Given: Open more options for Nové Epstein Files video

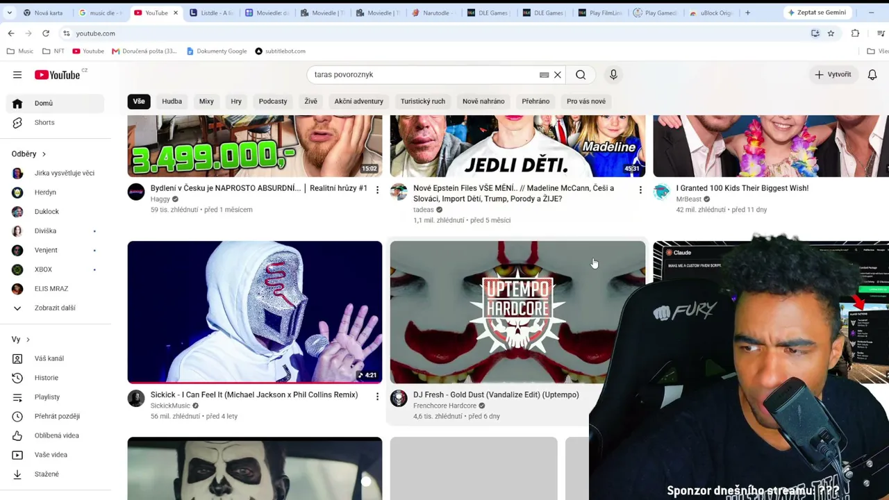Looking at the screenshot, I should (640, 190).
